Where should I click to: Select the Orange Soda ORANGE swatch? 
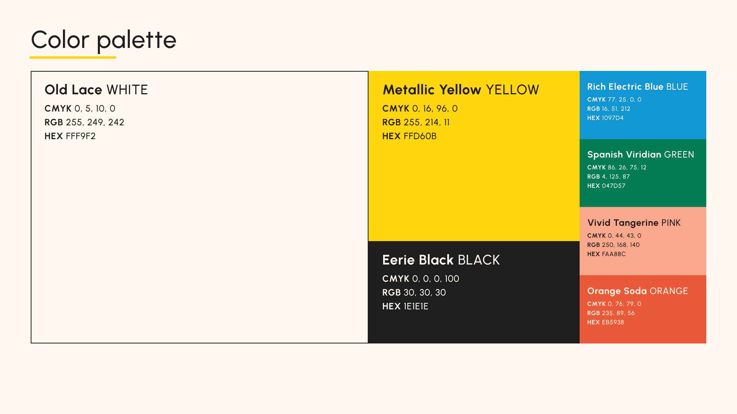643,309
